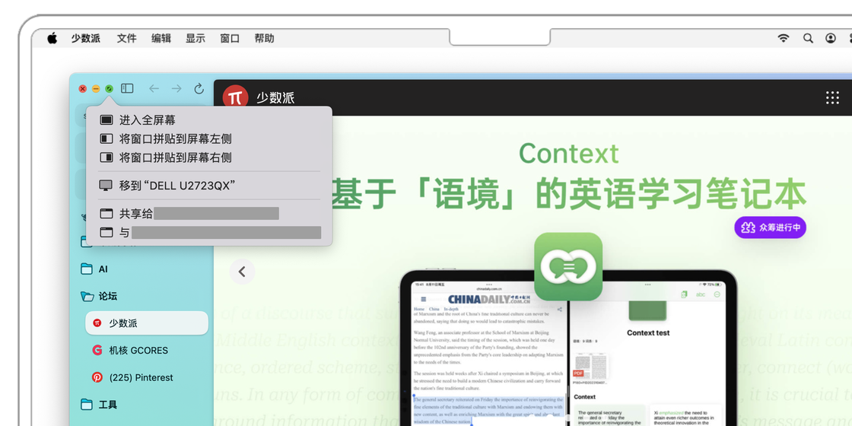Open Spotlight search icon
852x426 pixels.
click(x=808, y=38)
